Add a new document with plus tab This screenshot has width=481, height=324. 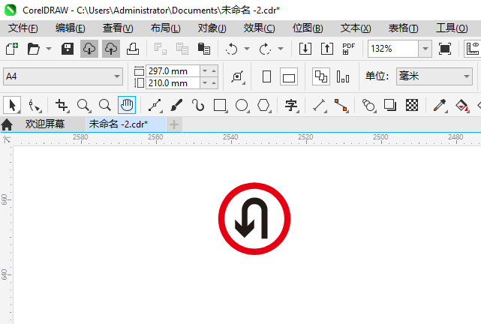[x=174, y=124]
